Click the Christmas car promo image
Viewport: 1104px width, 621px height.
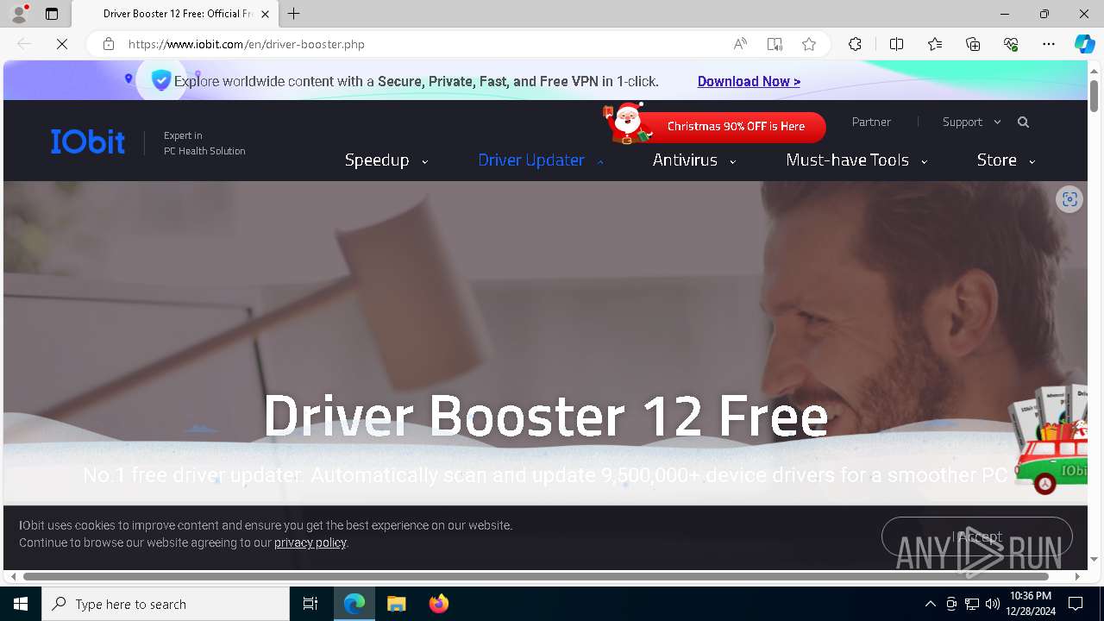pyautogui.click(x=1051, y=440)
